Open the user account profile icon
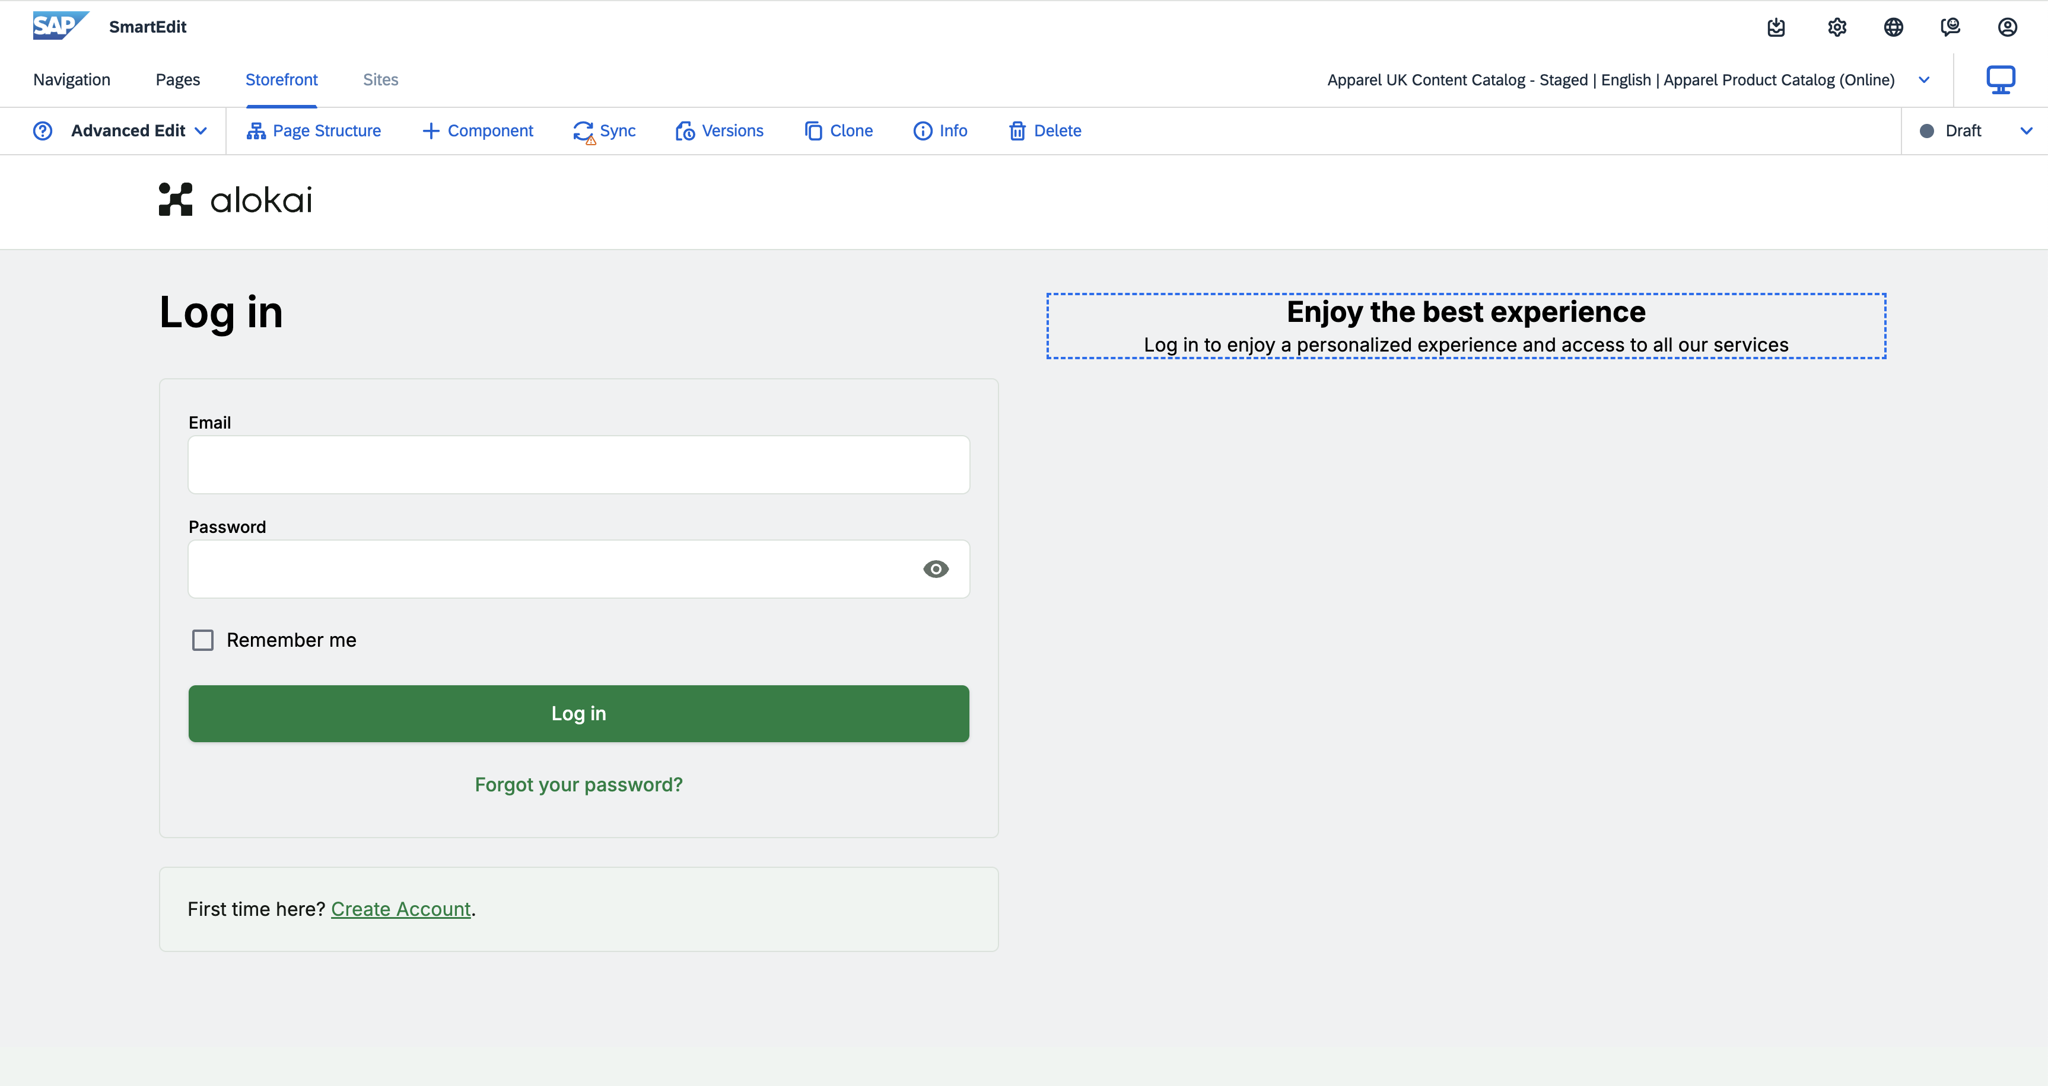 (x=2008, y=28)
